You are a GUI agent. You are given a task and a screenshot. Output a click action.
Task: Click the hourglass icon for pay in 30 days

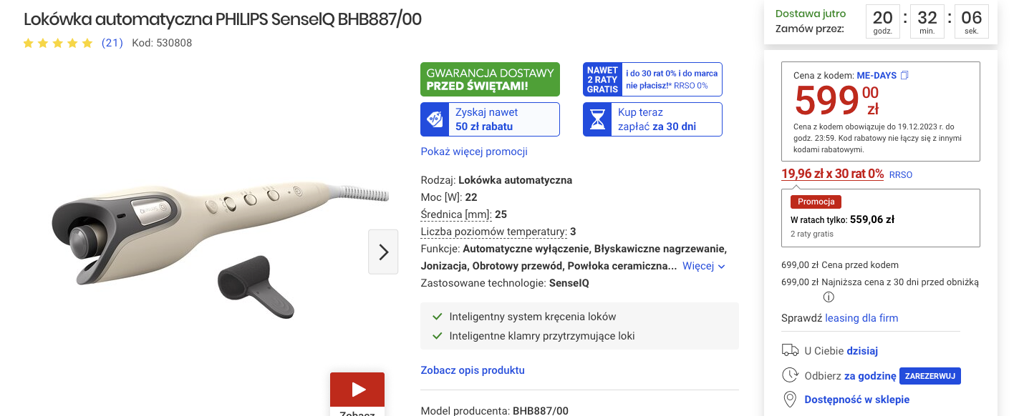(597, 119)
